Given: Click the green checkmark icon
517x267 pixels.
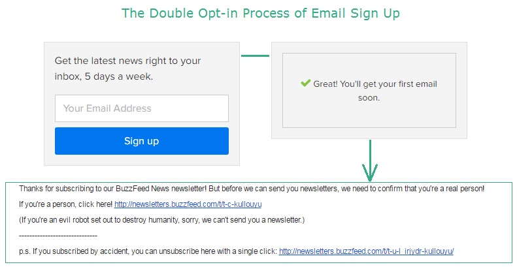Looking at the screenshot, I should pos(306,83).
